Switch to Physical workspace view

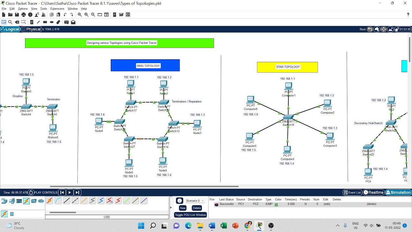(32, 29)
